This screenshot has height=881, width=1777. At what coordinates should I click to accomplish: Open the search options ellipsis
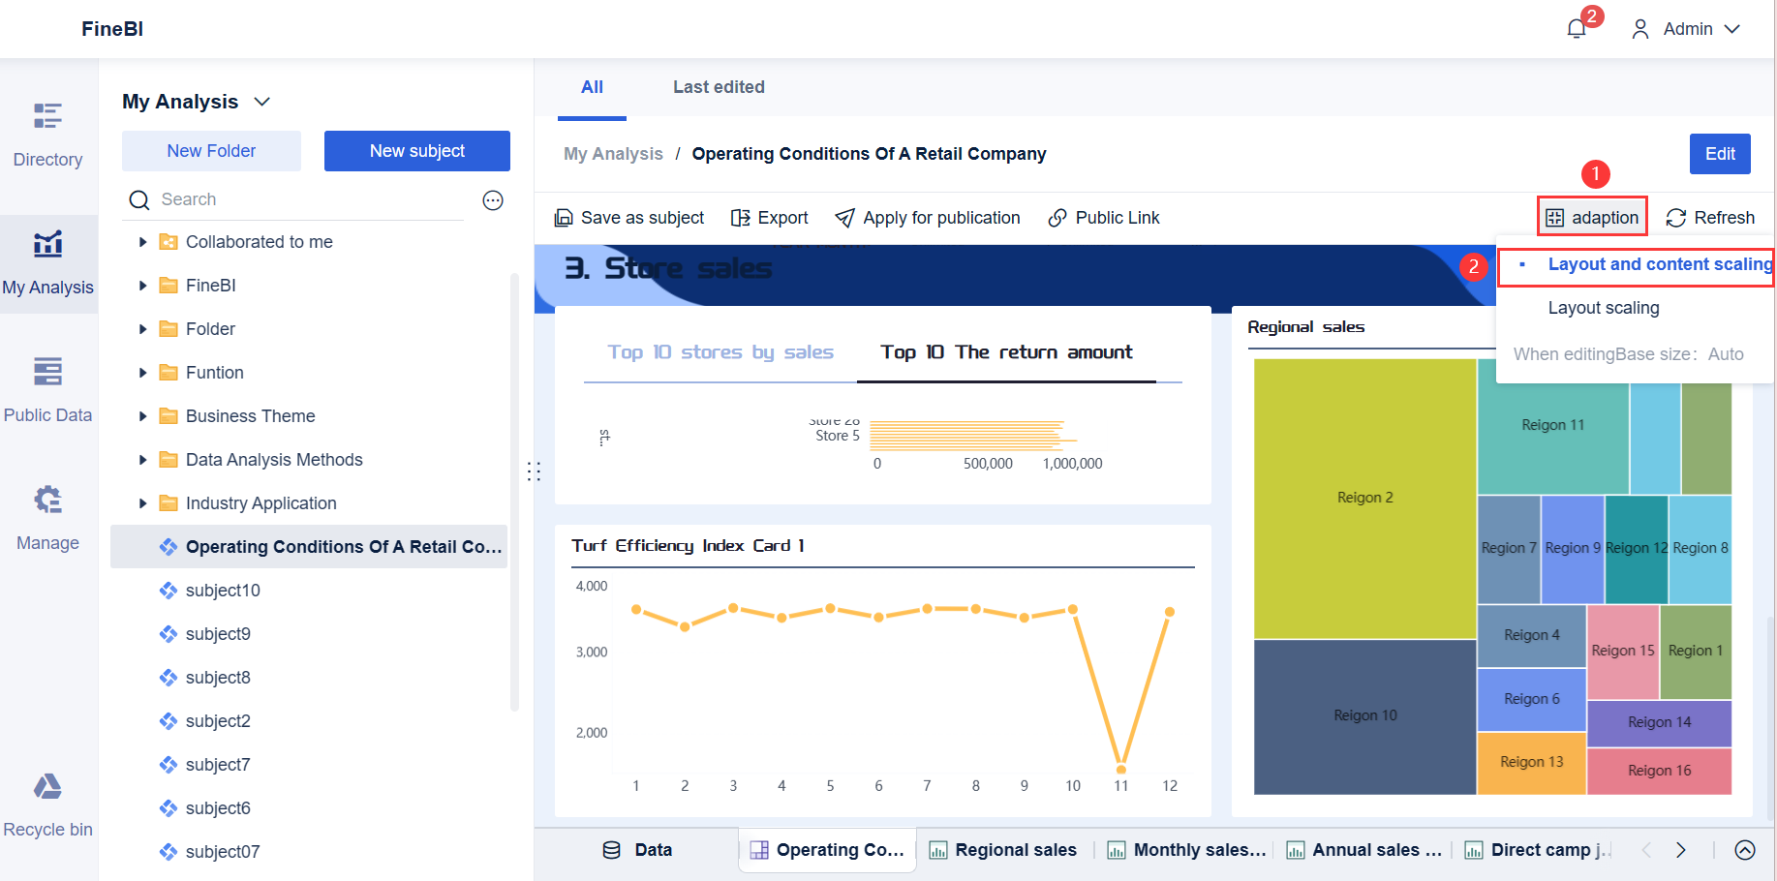(493, 199)
